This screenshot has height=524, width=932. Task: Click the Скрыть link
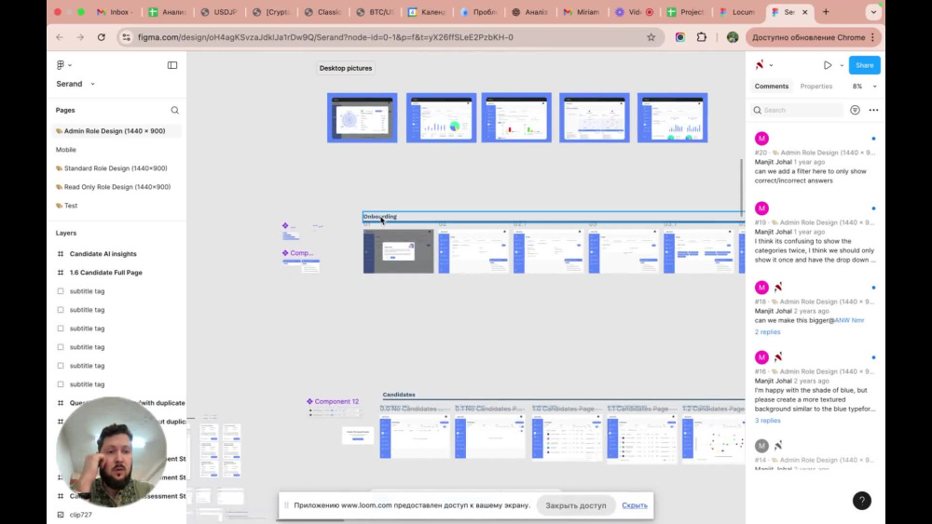click(634, 505)
